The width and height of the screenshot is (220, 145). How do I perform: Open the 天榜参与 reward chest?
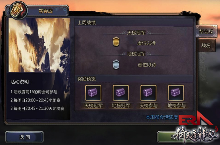[x=148, y=93]
